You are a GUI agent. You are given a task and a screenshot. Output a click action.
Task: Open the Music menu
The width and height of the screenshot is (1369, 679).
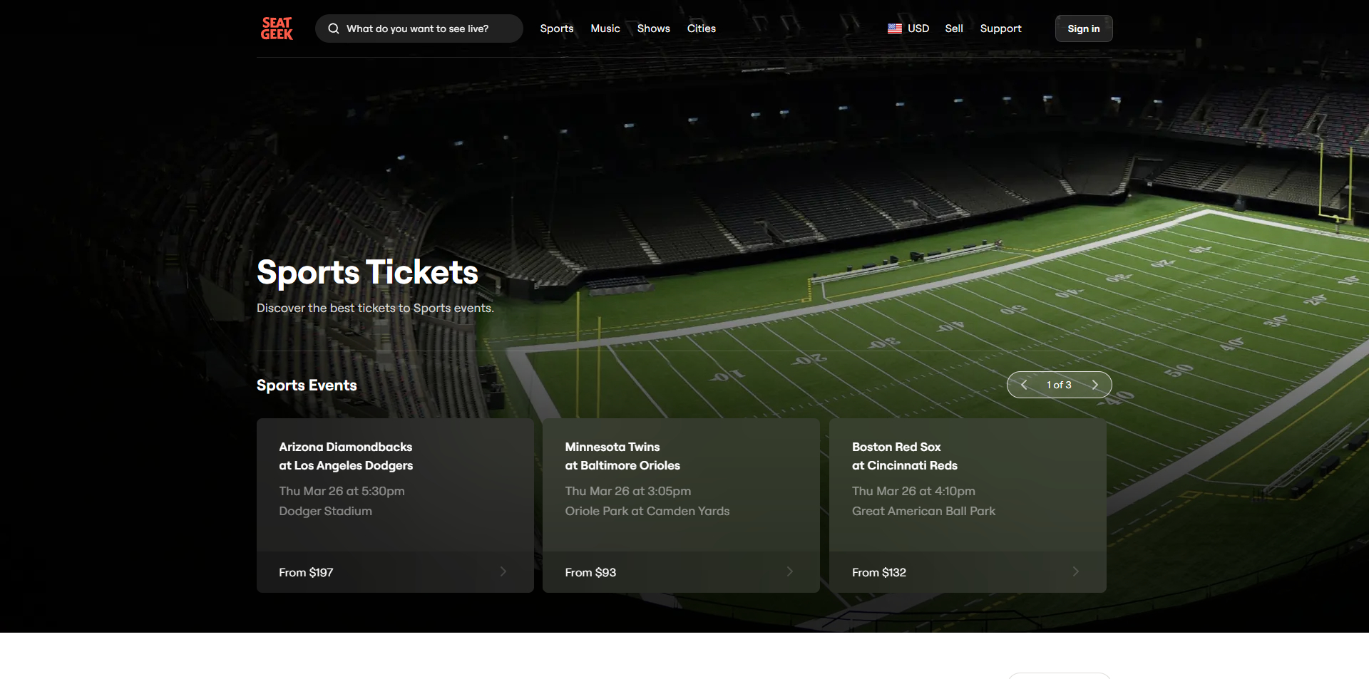coord(605,28)
